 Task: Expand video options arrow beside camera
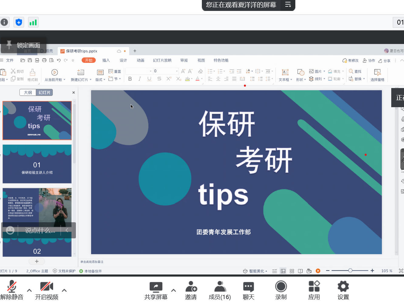click(x=64, y=290)
